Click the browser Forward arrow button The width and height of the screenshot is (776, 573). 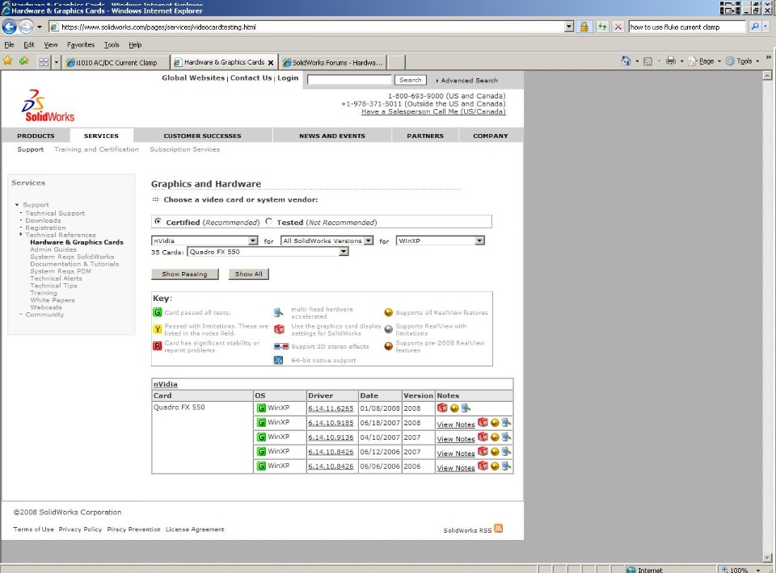pos(26,27)
